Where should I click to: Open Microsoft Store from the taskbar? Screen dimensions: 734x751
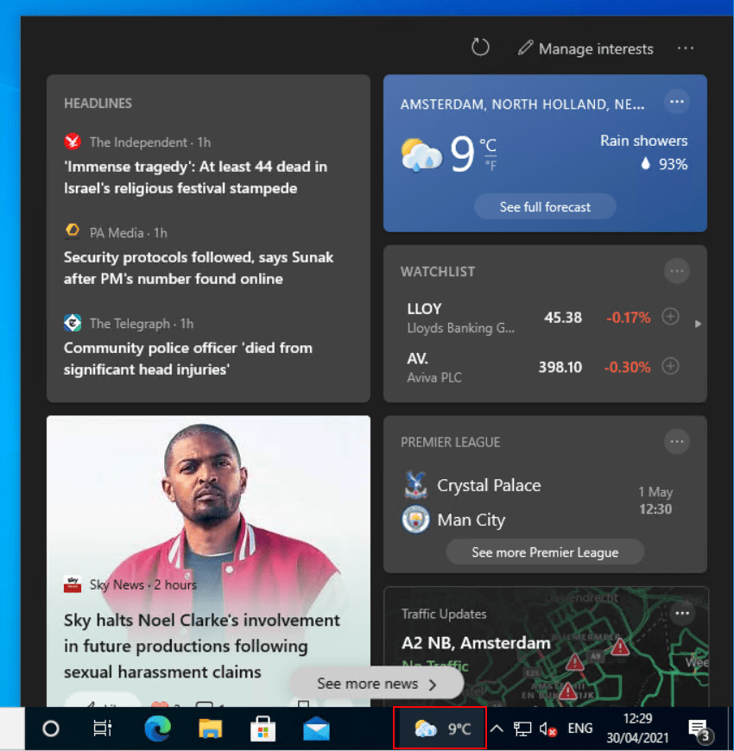click(x=263, y=729)
